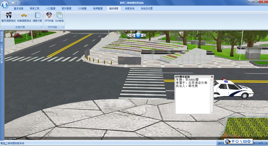Image resolution: width=268 pixels, height=146 pixels.
Task: Switch to the 110报警 ribbon tab
Action: (x=82, y=9)
